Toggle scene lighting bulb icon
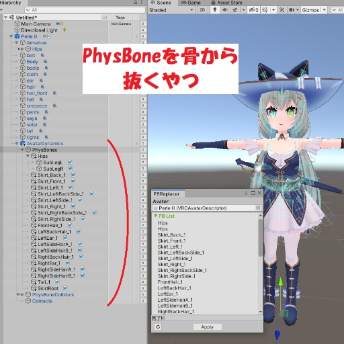This screenshot has height=344, width=344. [x=214, y=10]
